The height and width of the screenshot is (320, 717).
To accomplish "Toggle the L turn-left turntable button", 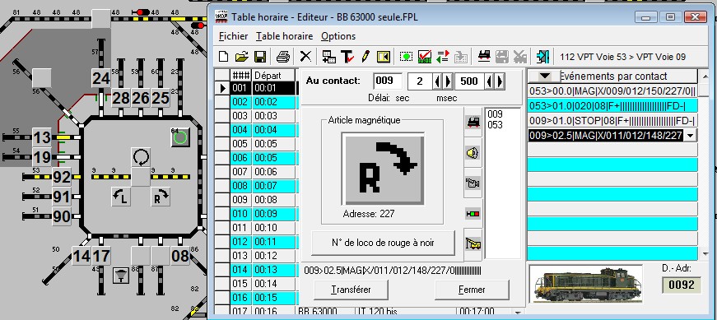I will 121,197.
